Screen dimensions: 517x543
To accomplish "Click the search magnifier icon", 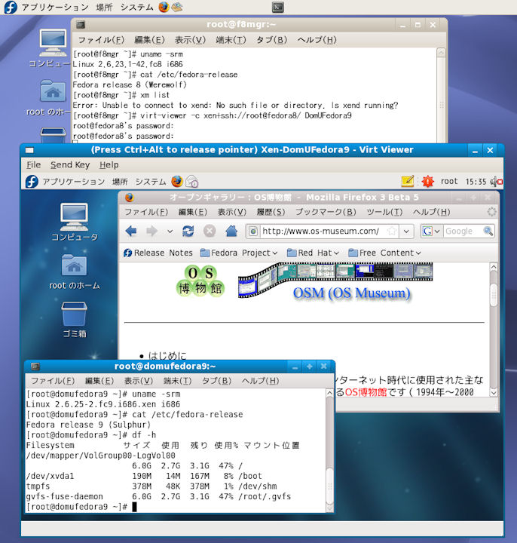I will pos(488,231).
